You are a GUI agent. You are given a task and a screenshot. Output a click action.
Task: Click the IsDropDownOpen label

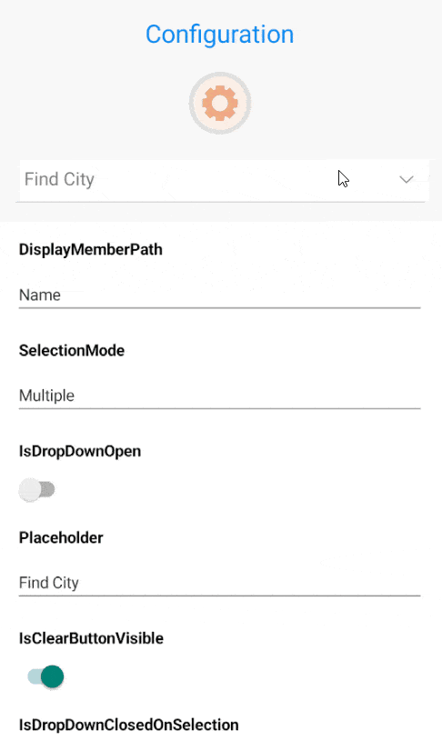[x=80, y=451]
